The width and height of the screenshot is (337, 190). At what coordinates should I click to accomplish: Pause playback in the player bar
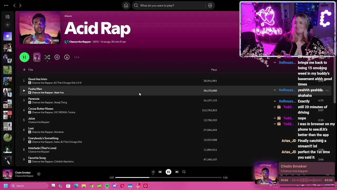coord(168,172)
